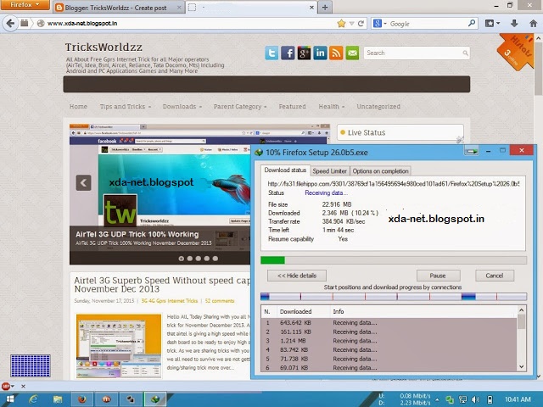Screen dimensions: 543x407
Task: Open the Airtel 3G Superb Speed post
Action: pyautogui.click(x=162, y=285)
